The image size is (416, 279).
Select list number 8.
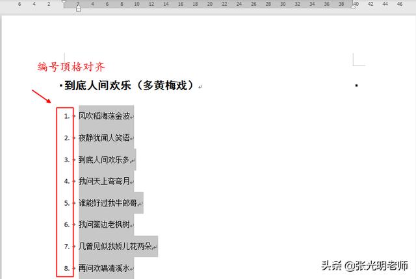point(66,267)
